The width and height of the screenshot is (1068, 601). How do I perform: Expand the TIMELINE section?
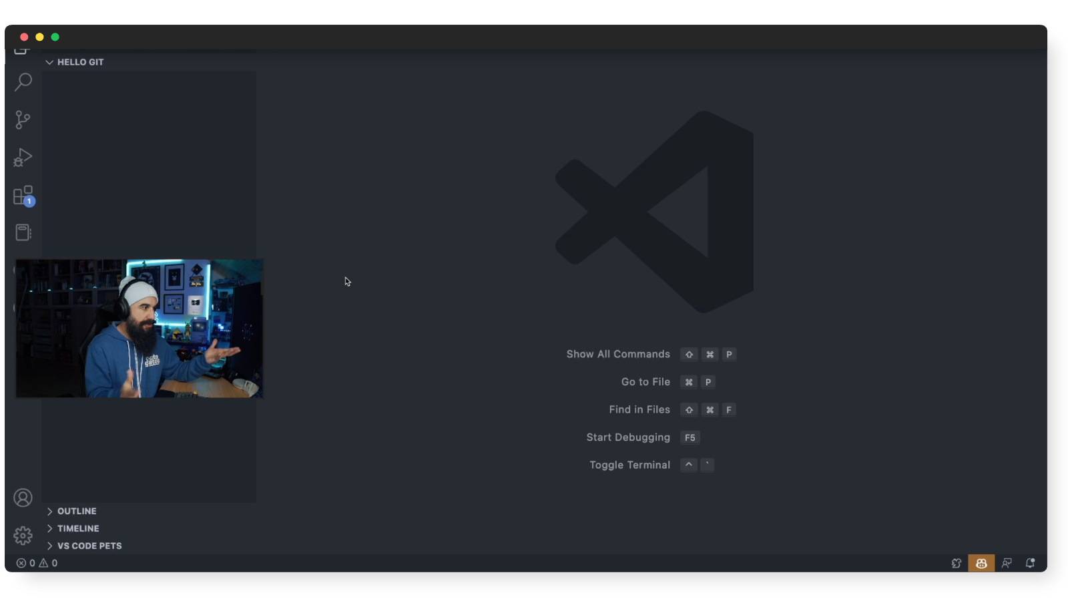click(73, 529)
